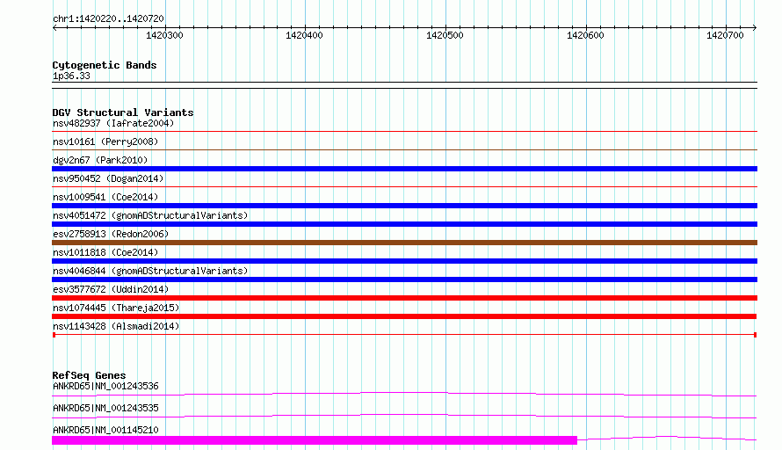The width and height of the screenshot is (782, 450).
Task: Click the blue nsv4051472 variant bar
Action: point(404,224)
